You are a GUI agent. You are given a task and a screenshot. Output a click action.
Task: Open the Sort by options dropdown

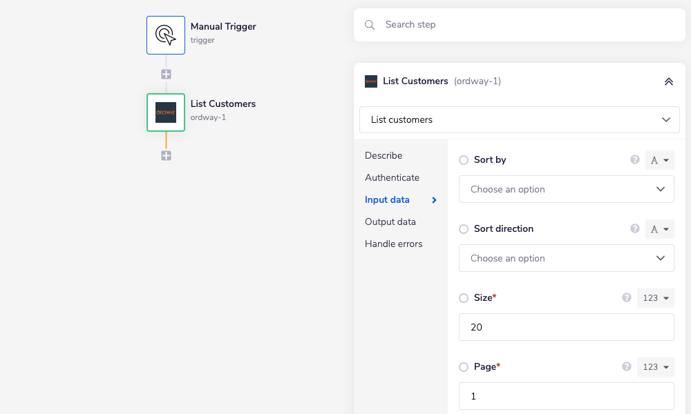566,189
